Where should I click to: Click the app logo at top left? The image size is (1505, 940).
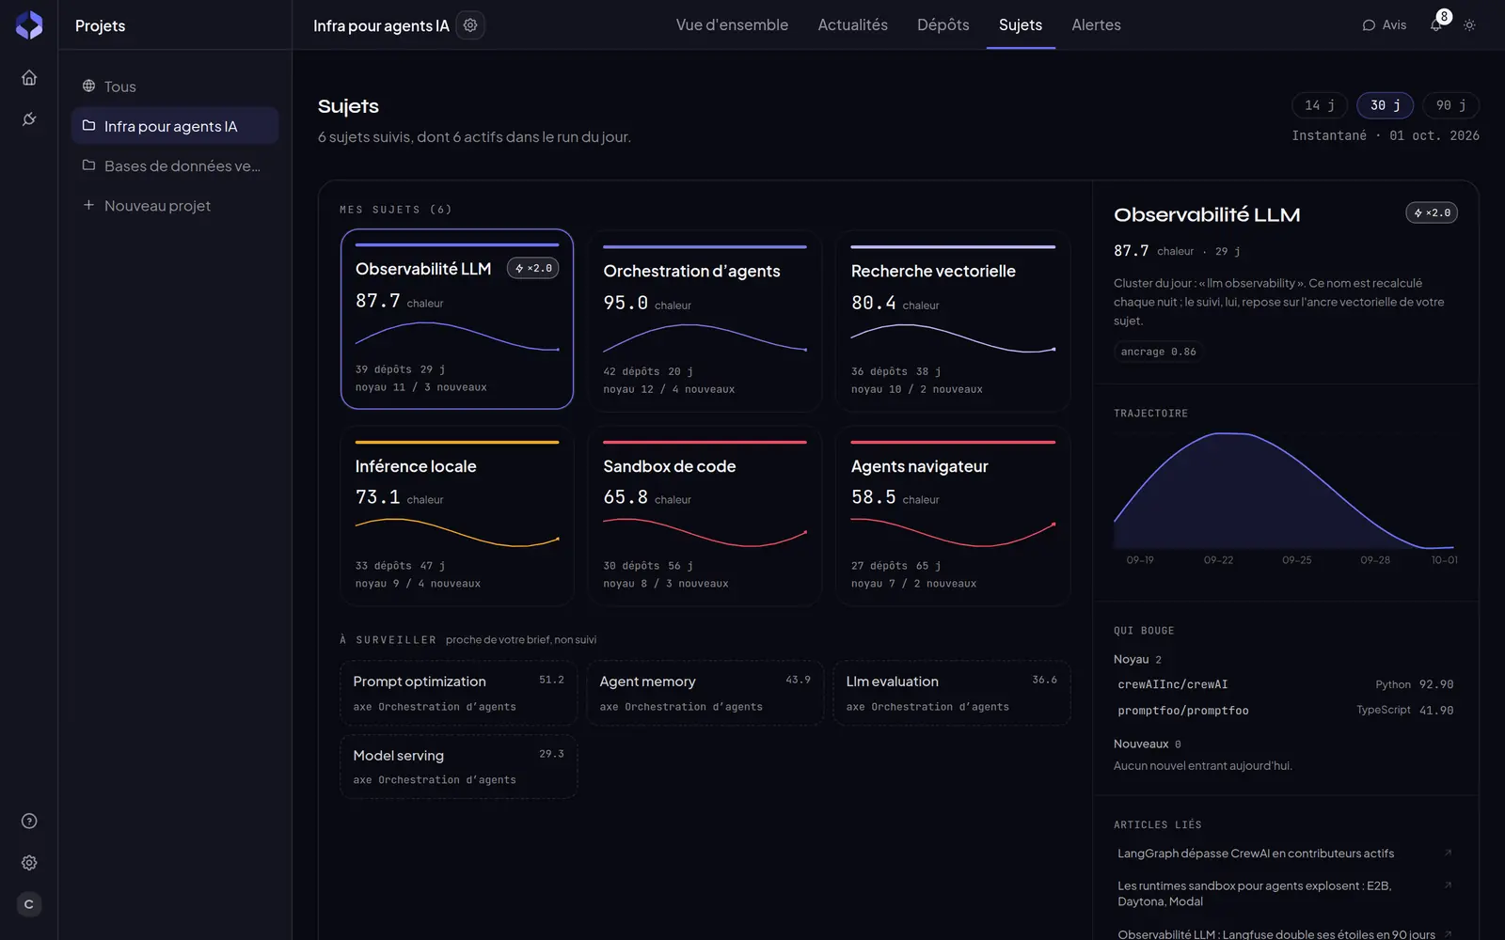point(29,25)
